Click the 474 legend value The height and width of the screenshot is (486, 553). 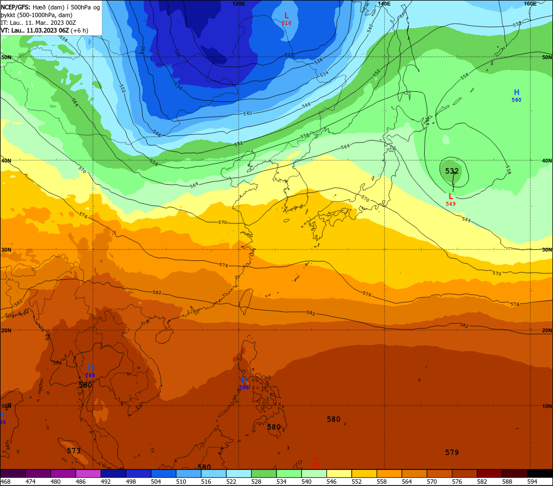pos(30,482)
